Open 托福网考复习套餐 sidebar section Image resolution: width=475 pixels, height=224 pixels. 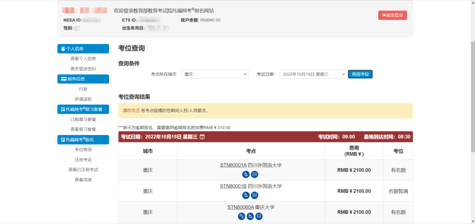[83, 109]
